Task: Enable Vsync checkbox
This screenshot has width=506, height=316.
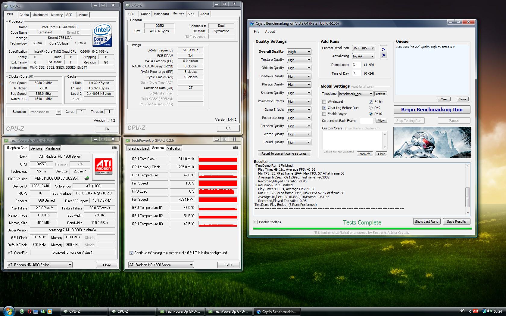Action: click(324, 114)
